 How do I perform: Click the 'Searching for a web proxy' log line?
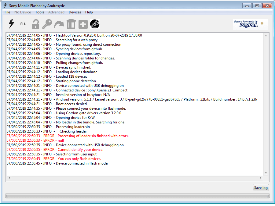point(52,40)
